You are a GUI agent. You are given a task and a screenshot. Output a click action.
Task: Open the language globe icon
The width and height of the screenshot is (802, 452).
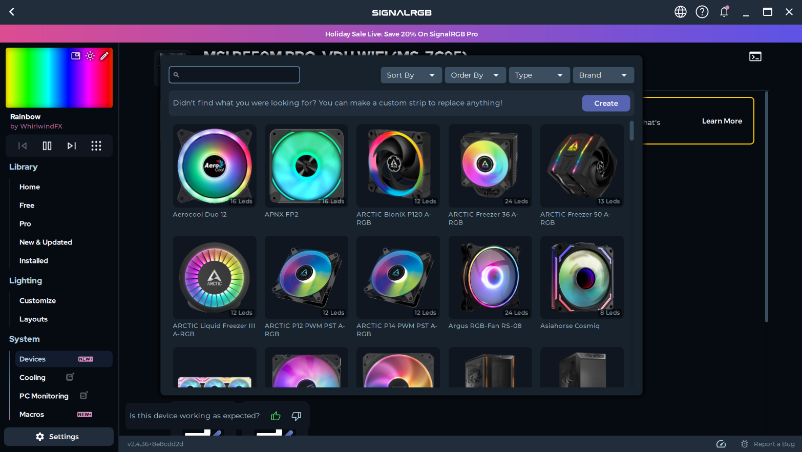680,12
